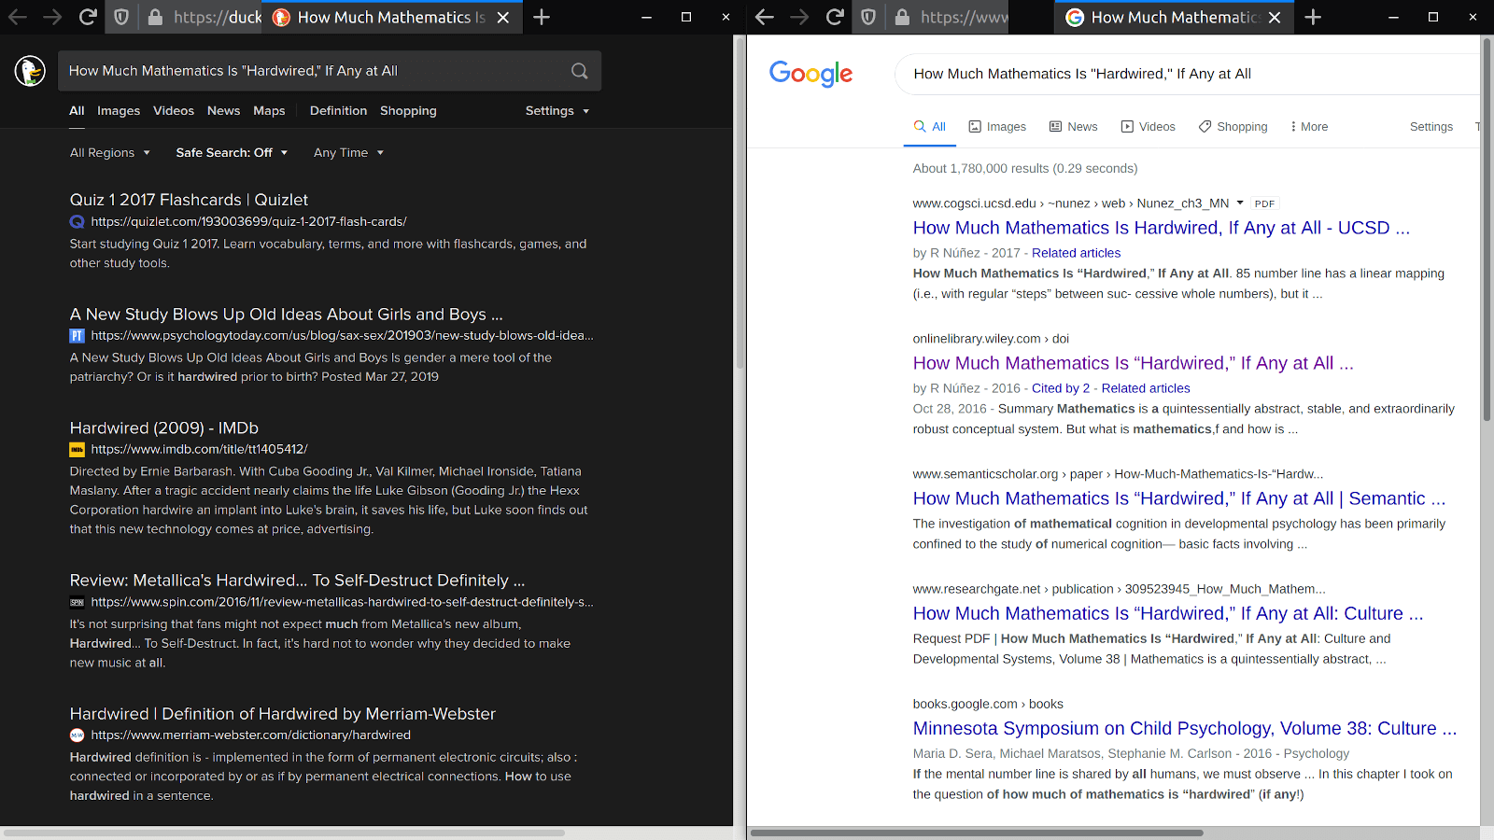Go back in the DuckDuckGo browser window

click(18, 17)
